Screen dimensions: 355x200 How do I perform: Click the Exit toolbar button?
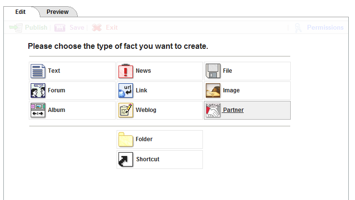(105, 28)
